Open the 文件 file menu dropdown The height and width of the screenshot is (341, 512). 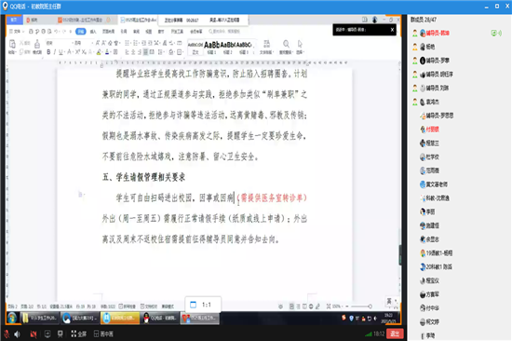(x=17, y=32)
